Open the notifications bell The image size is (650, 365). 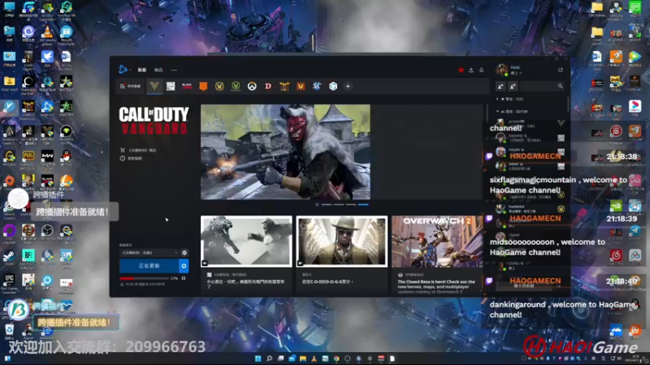481,70
